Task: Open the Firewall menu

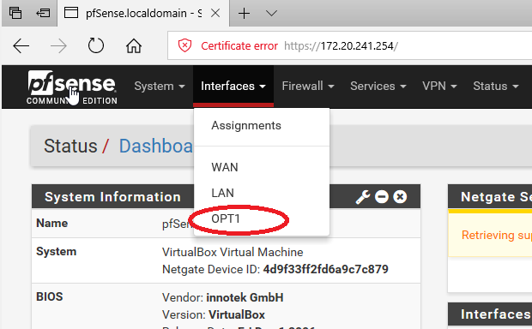Action: click(x=308, y=86)
